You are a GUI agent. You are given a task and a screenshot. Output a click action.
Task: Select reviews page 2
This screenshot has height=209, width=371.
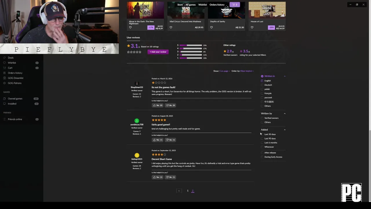192,191
